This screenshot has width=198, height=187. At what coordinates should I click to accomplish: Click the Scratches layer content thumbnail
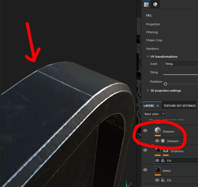(158, 150)
